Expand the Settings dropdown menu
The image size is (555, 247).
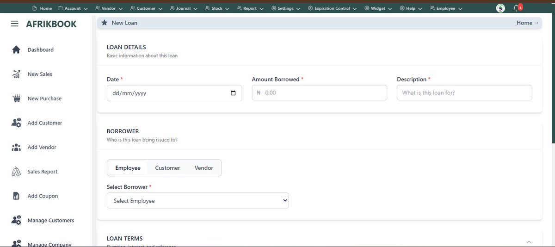pyautogui.click(x=285, y=8)
